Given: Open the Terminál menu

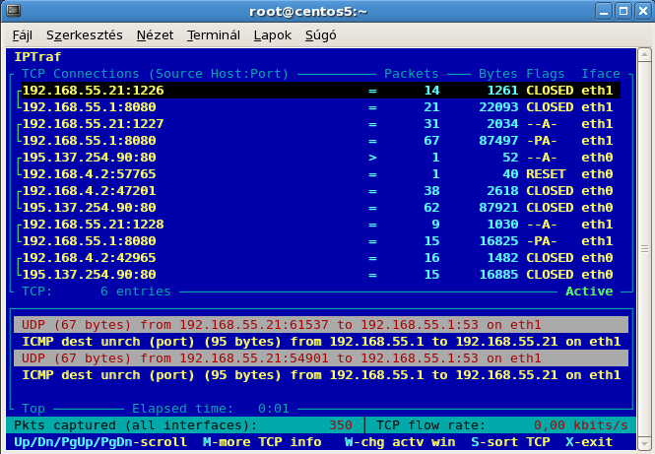Looking at the screenshot, I should [214, 34].
